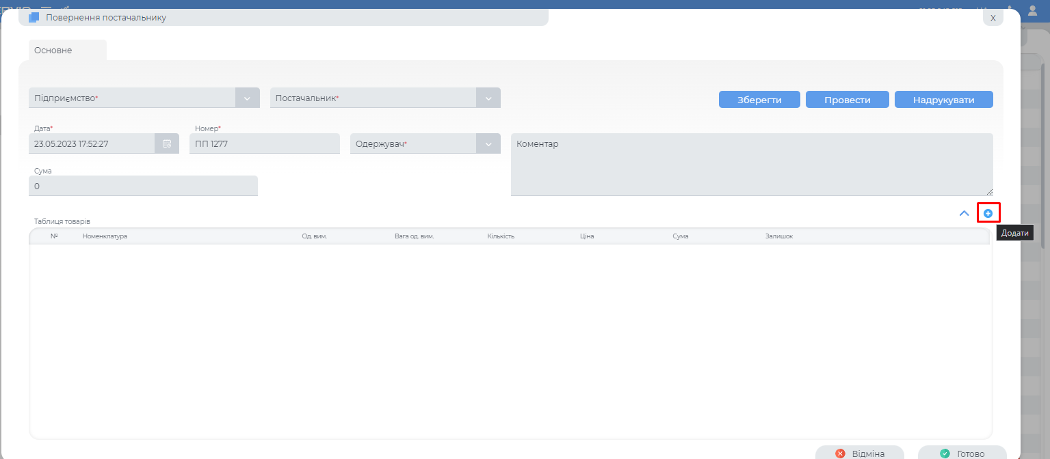Click the Кількість column header

tap(501, 236)
